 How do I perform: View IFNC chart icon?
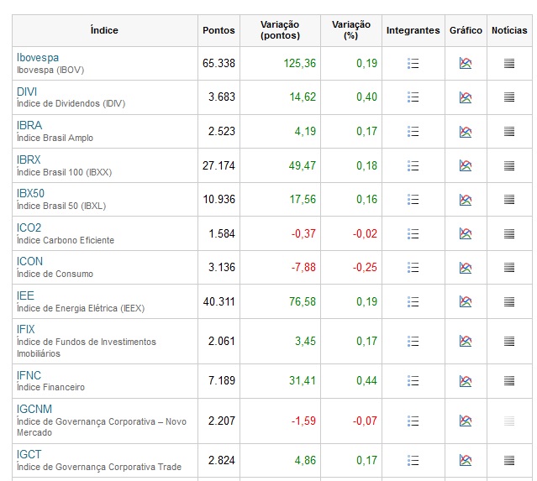pos(466,381)
